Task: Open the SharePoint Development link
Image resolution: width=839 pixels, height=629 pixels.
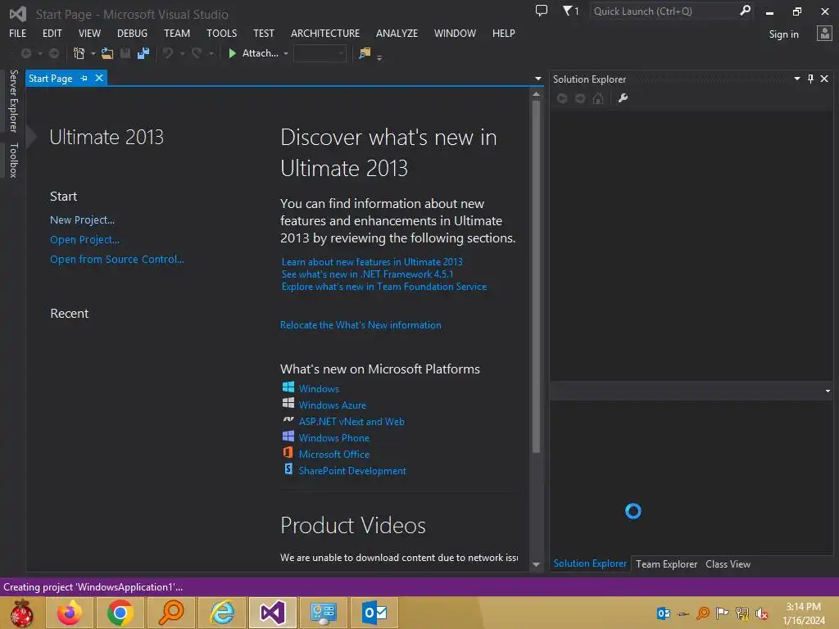Action: point(352,471)
